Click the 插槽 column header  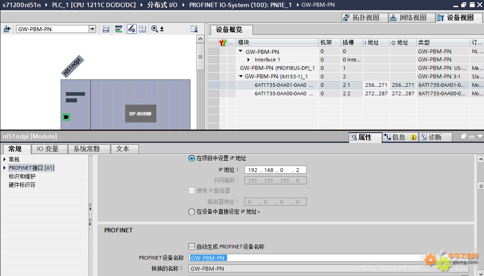[352, 43]
